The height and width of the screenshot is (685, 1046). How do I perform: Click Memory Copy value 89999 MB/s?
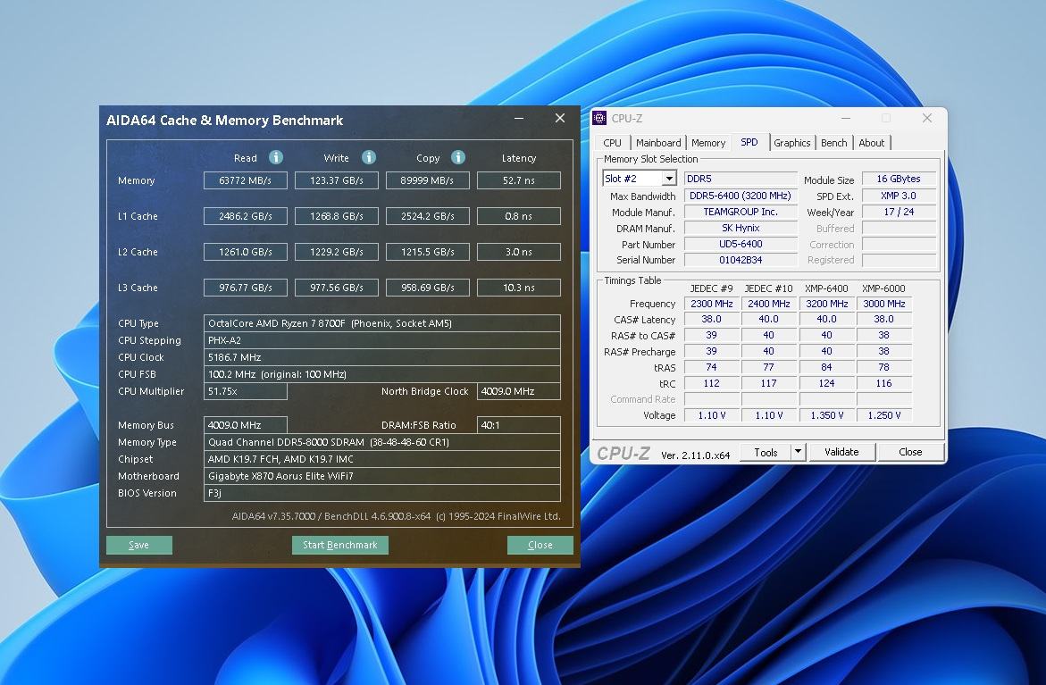point(427,180)
